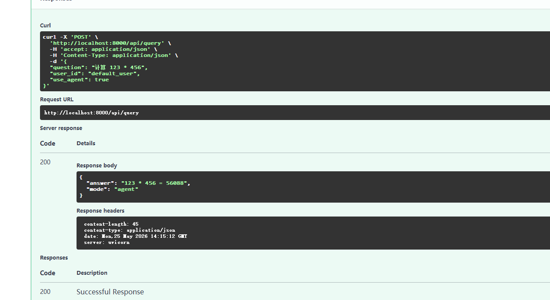Click the Details column header
The image size is (550, 300).
(x=86, y=143)
